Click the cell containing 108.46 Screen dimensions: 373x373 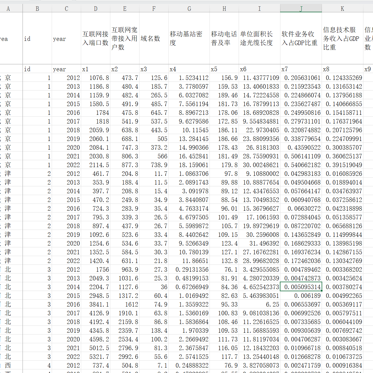(x=224, y=322)
